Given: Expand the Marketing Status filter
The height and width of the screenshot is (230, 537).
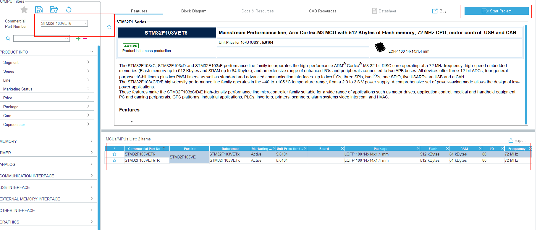Looking at the screenshot, I should pyautogui.click(x=88, y=89).
